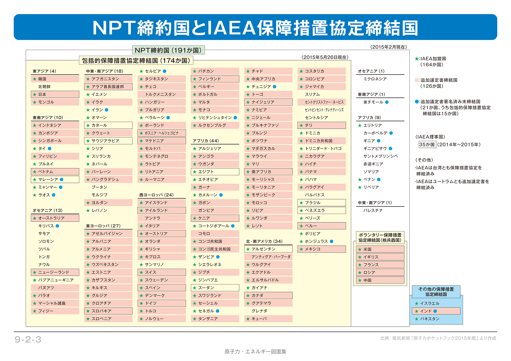511x361 pixels.
Task: Click the green star beside 日本
Action: (35, 94)
